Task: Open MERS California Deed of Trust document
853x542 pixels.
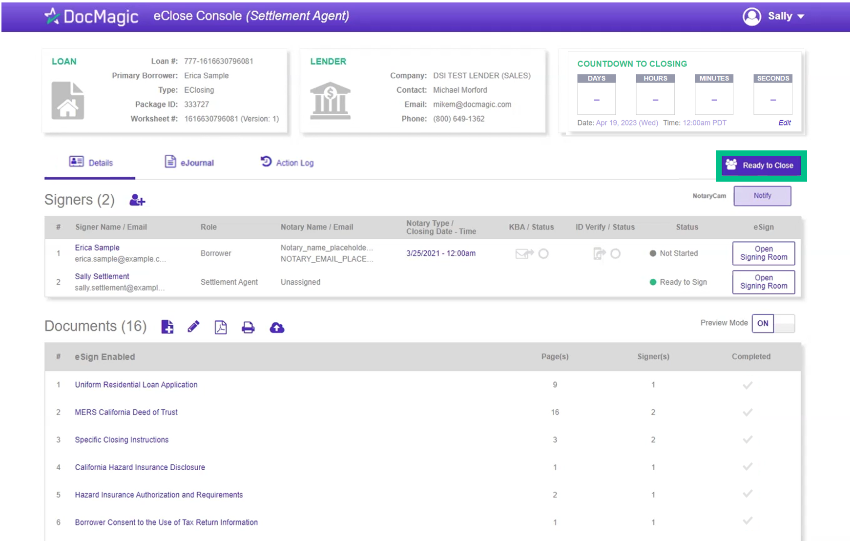Action: 126,412
